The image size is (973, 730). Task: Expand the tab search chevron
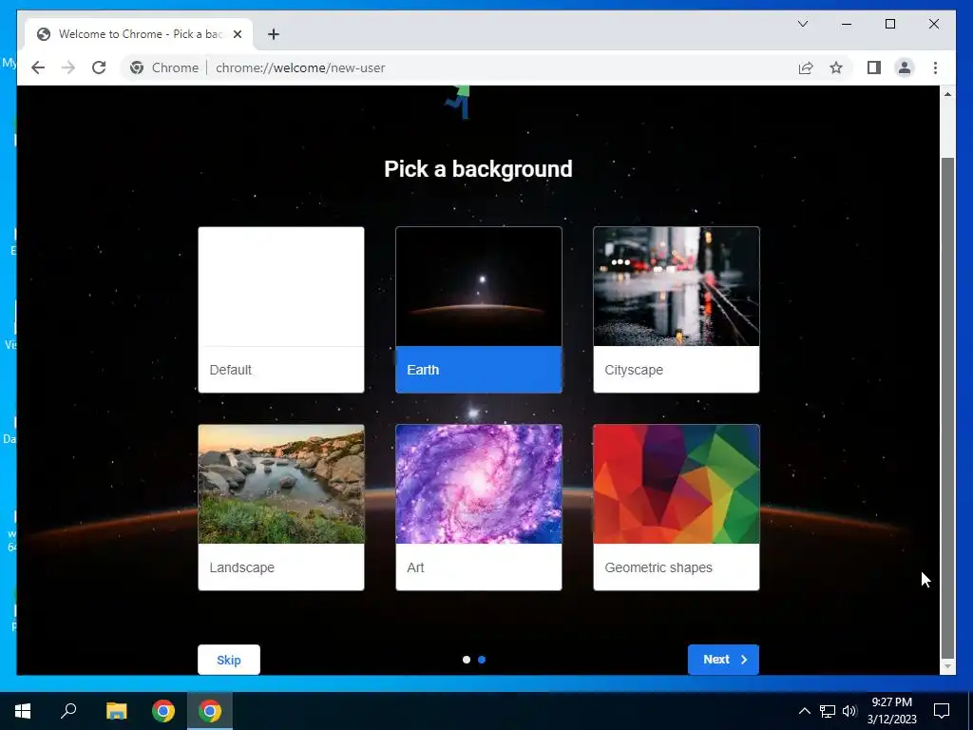[802, 24]
